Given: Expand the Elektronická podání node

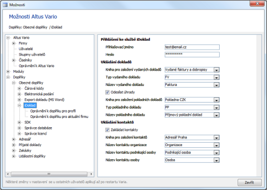Looking at the screenshot, I should tap(19, 94).
